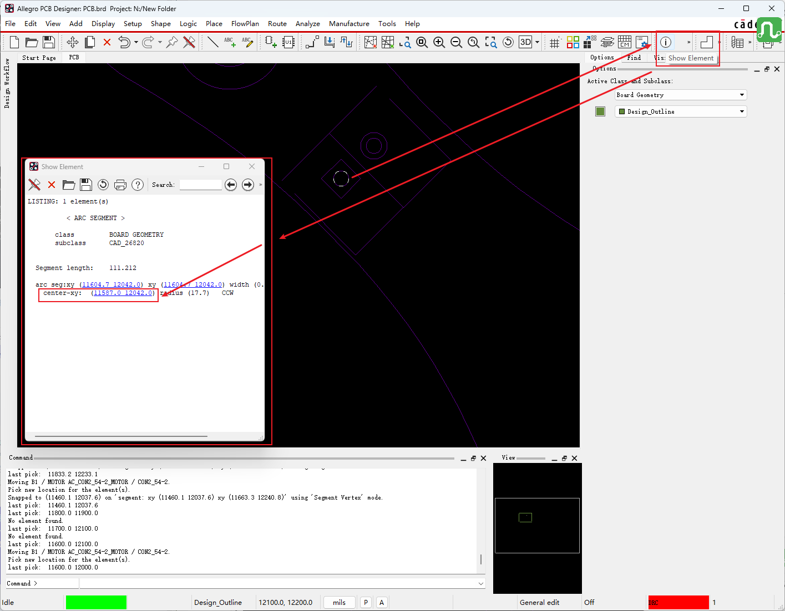Select the Shape Add tool icon
Viewport: 785px width, 611px height.
(707, 42)
